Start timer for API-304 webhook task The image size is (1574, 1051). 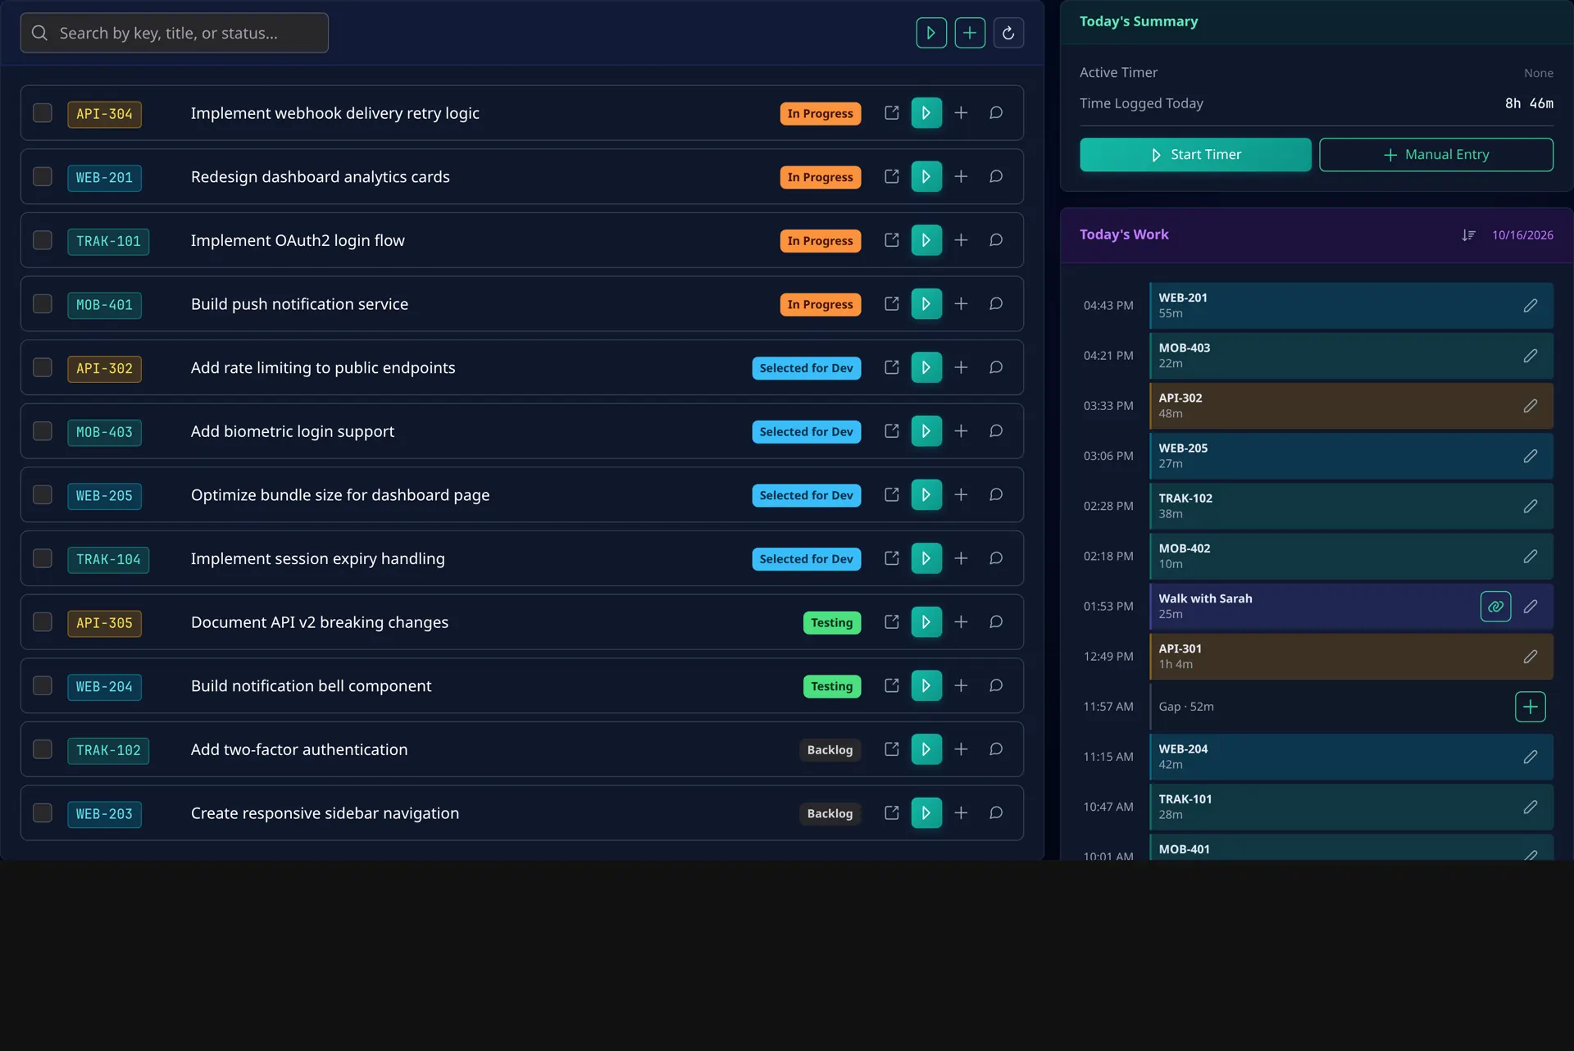point(926,113)
